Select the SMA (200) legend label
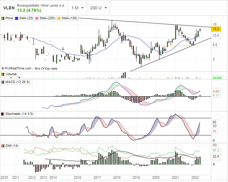This screenshot has height=182, width=228. tap(47, 18)
